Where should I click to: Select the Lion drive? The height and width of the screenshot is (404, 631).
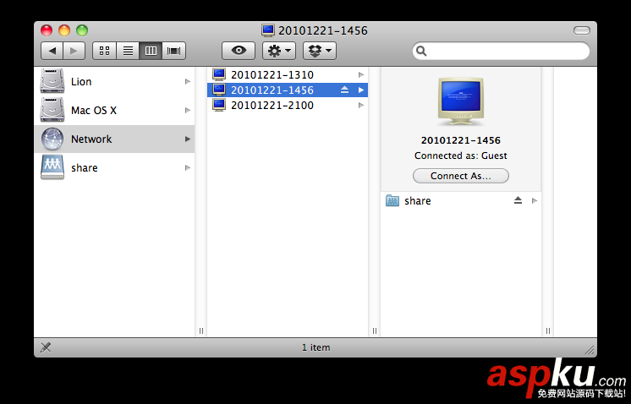114,82
